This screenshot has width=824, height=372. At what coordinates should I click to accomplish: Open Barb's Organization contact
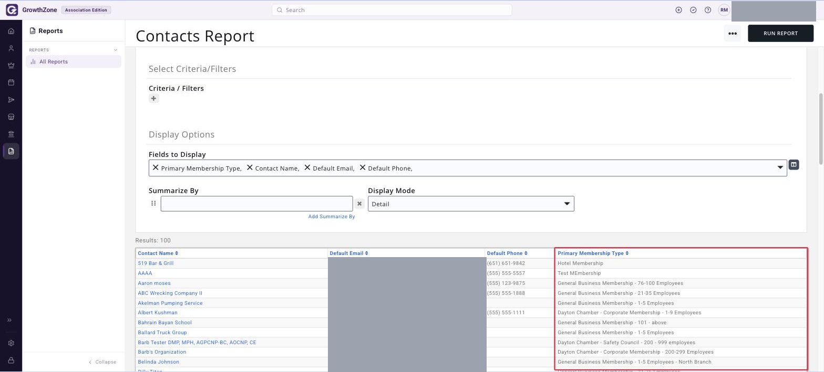(162, 352)
